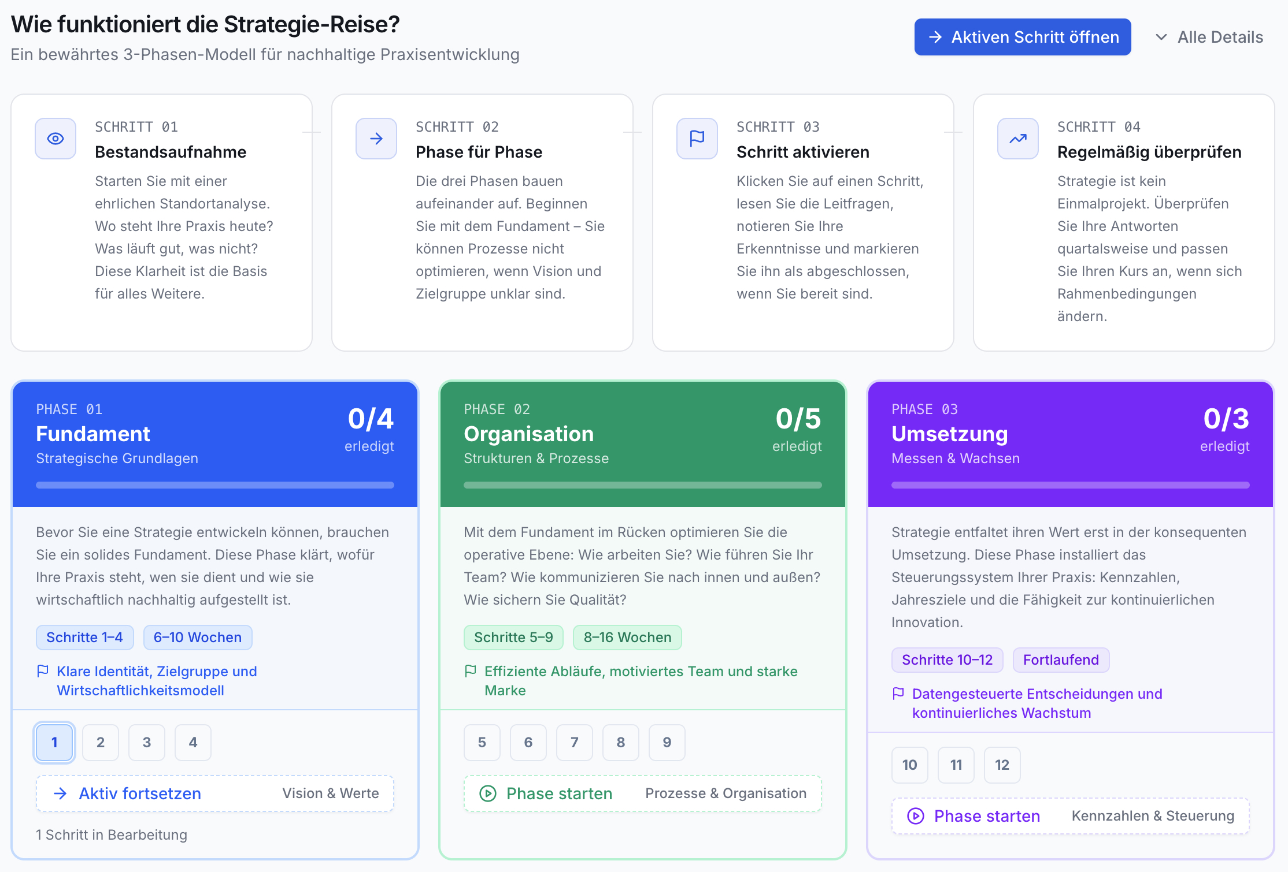
Task: Click the 8–16 Wochen tag
Action: pos(628,638)
